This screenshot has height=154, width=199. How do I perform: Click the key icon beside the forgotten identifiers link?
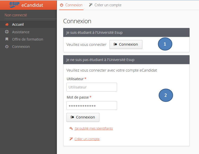71,129
